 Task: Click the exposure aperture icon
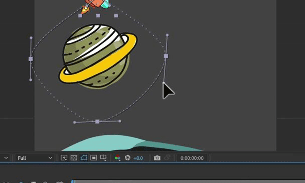pyautogui.click(x=128, y=158)
